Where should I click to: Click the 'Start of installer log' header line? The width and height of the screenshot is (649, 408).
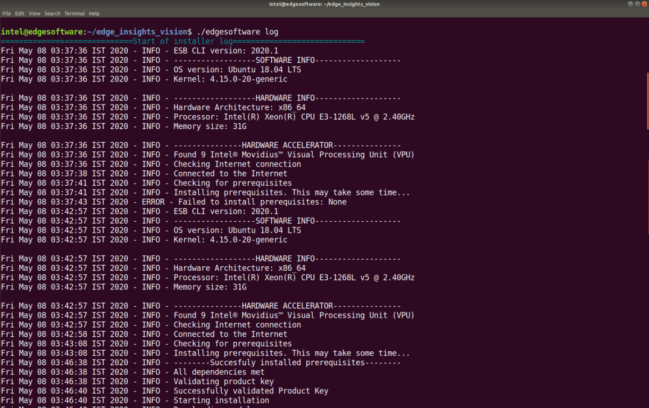(x=183, y=41)
